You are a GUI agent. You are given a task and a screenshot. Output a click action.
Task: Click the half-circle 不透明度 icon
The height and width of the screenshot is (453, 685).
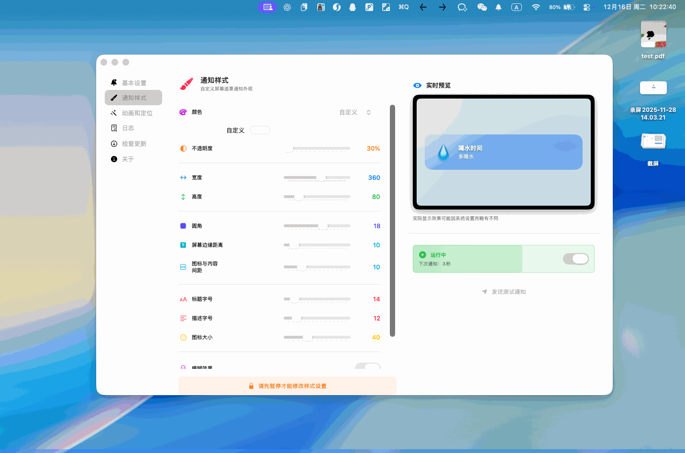click(x=183, y=148)
